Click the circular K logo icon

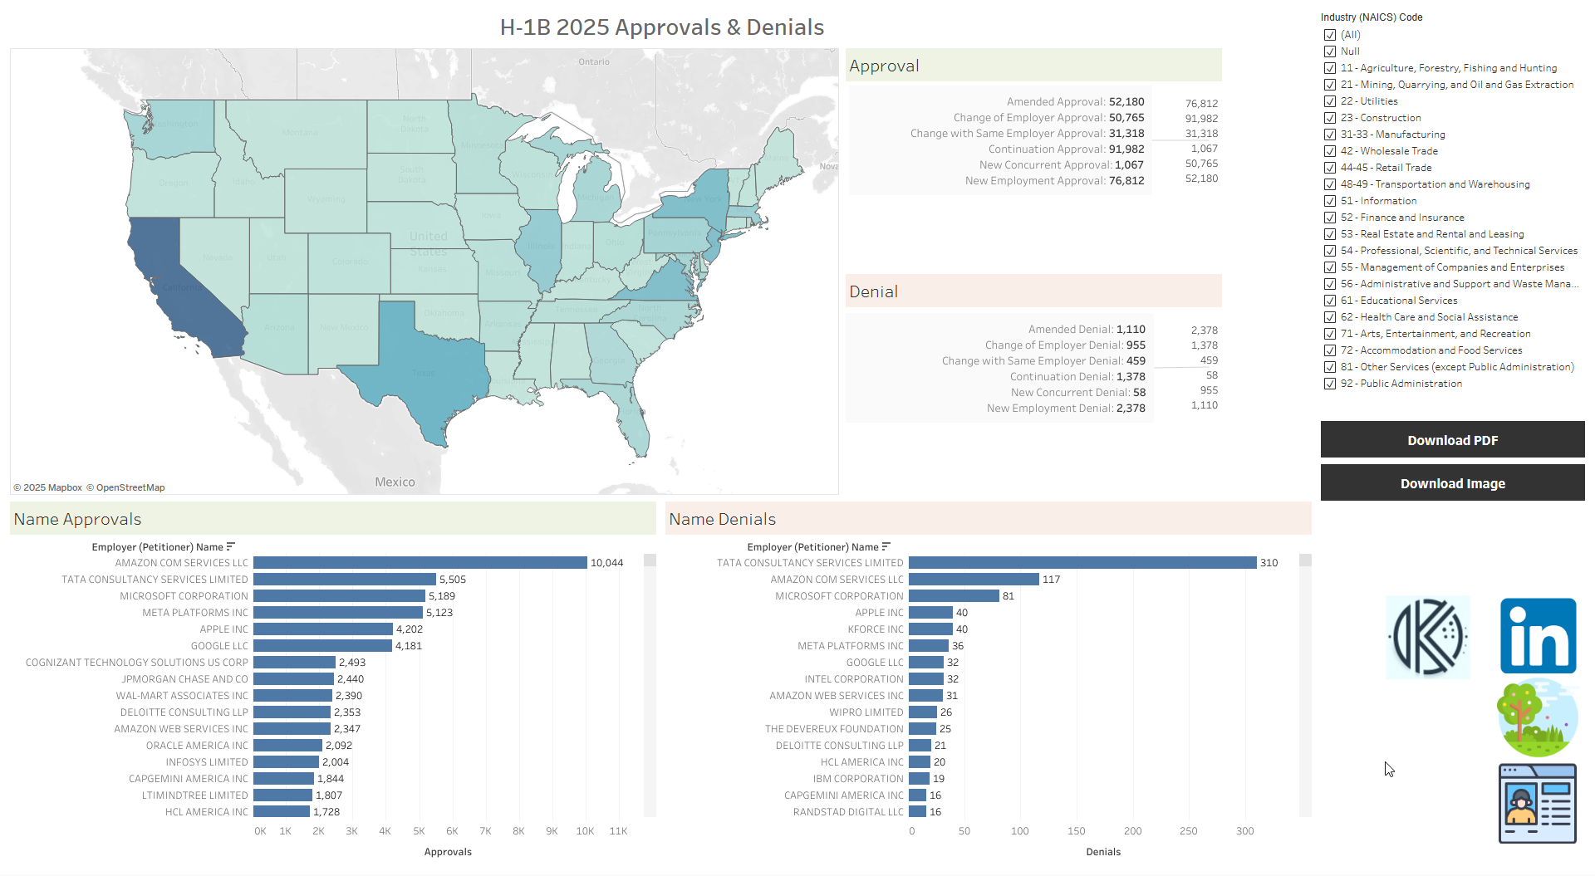click(x=1427, y=637)
